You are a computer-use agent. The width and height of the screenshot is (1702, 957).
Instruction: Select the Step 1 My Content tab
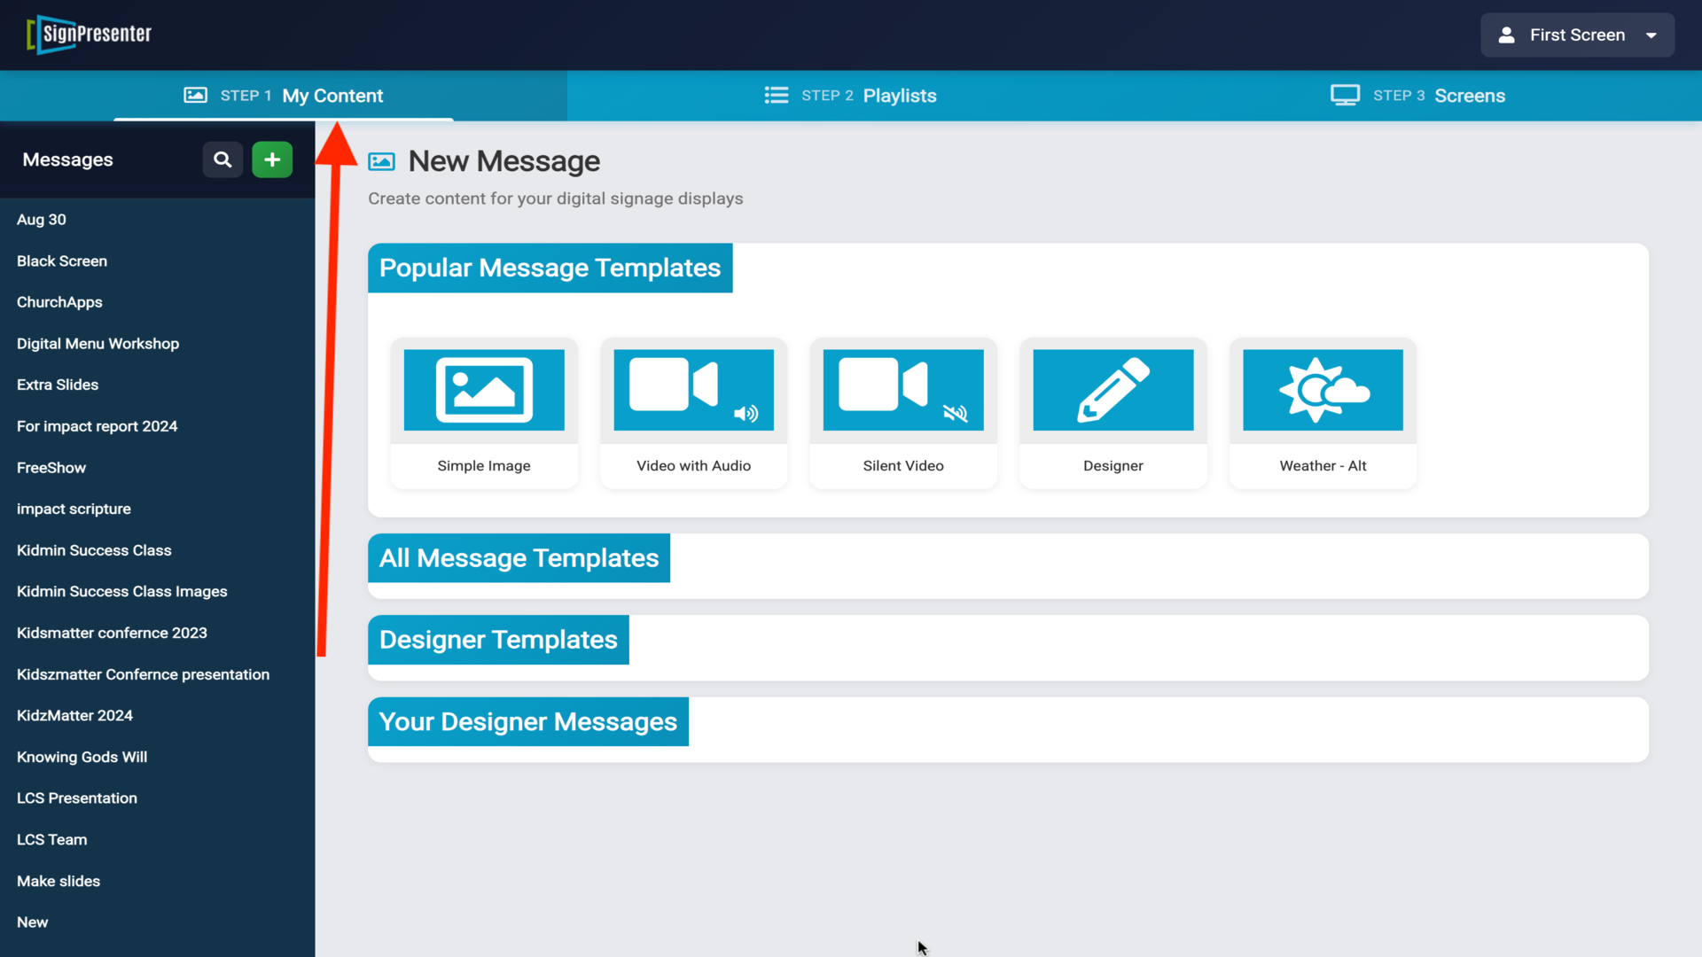point(284,96)
